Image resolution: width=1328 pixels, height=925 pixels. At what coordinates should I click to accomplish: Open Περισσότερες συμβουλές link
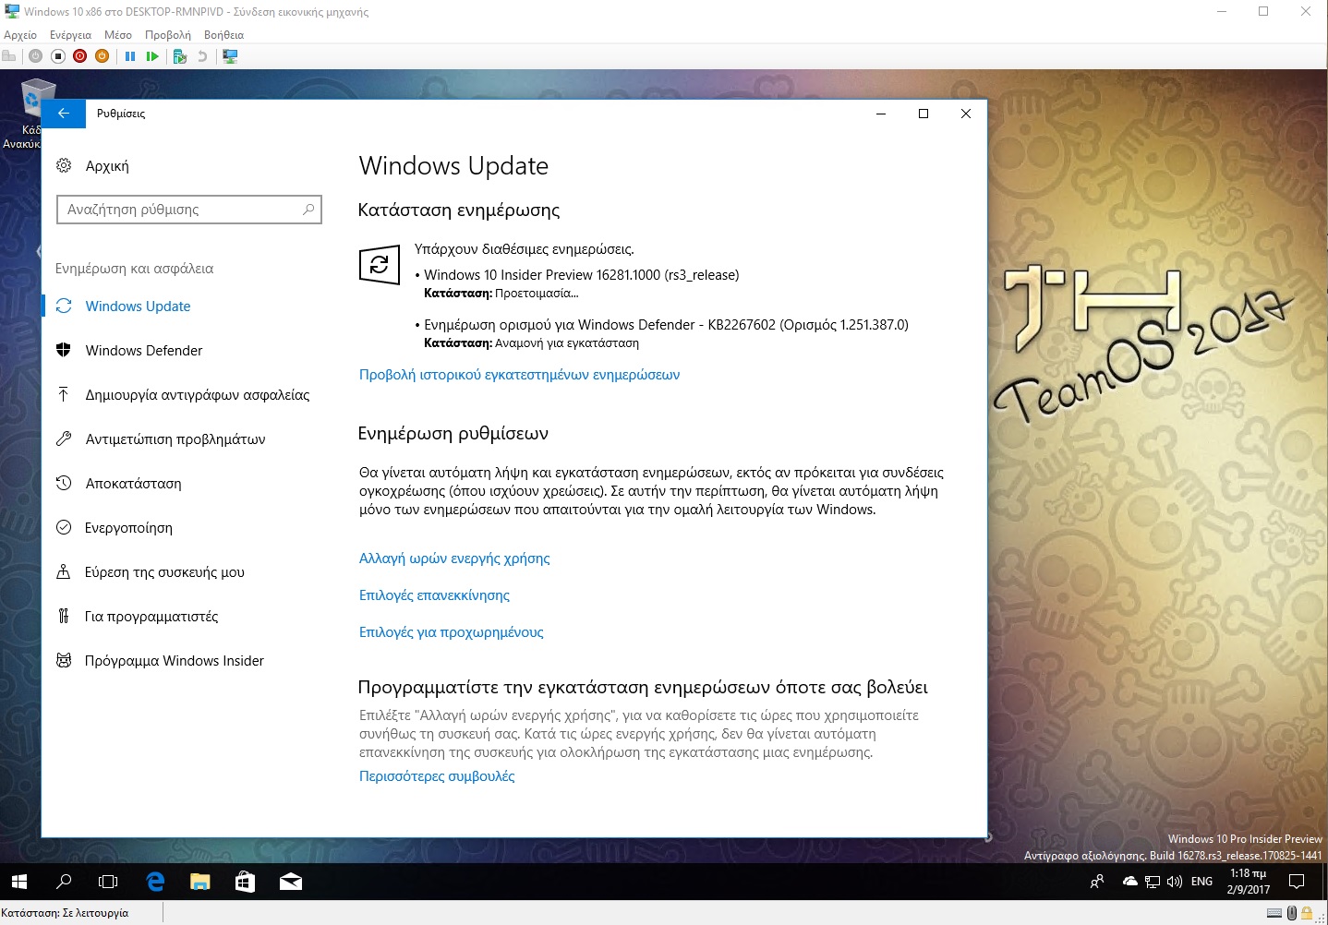(x=437, y=776)
